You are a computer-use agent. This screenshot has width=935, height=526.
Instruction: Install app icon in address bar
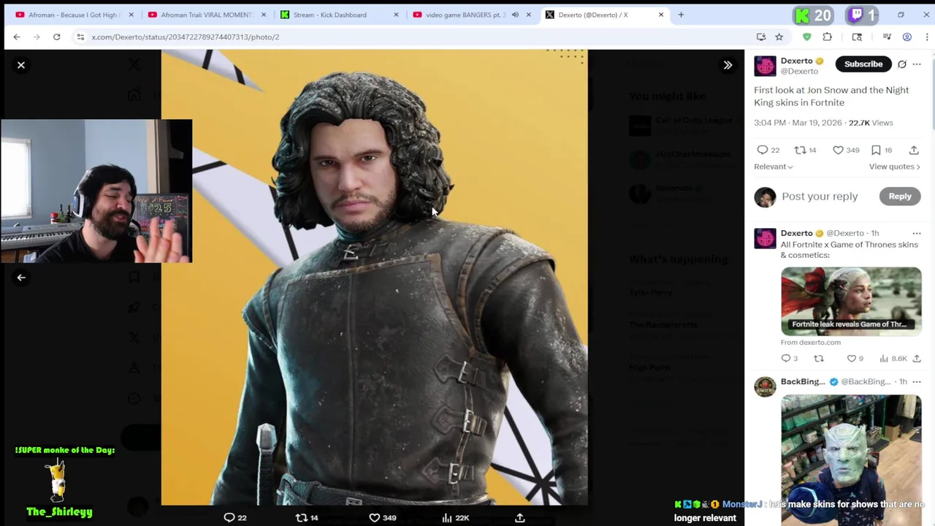[x=761, y=37]
